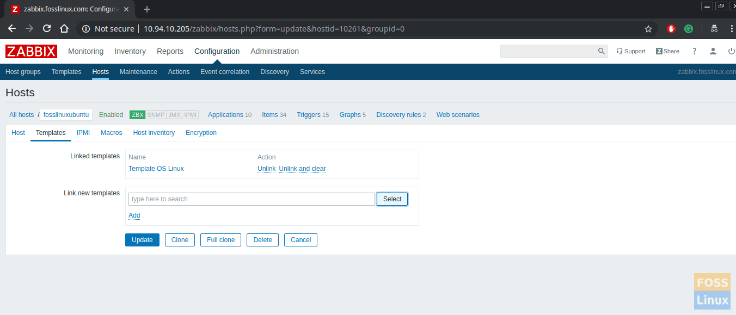Focus the template search field

252,199
